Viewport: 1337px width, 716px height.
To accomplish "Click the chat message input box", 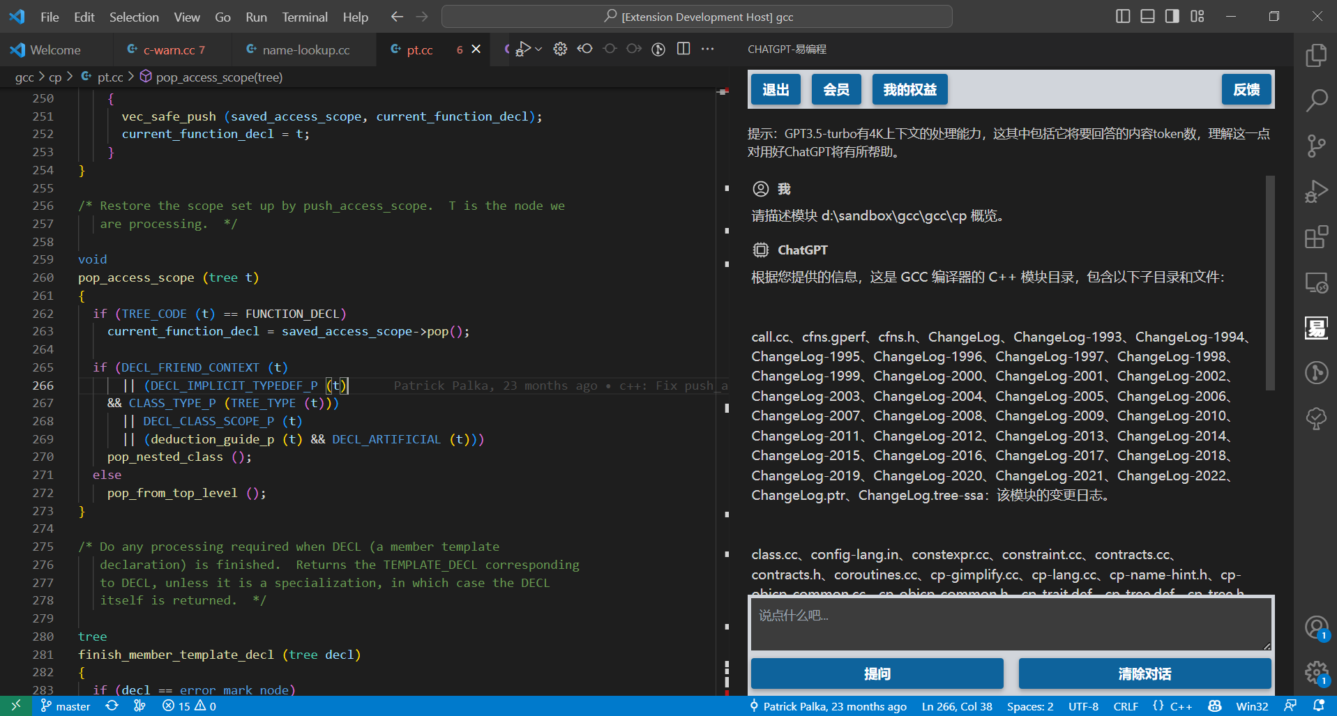I will click(1010, 623).
